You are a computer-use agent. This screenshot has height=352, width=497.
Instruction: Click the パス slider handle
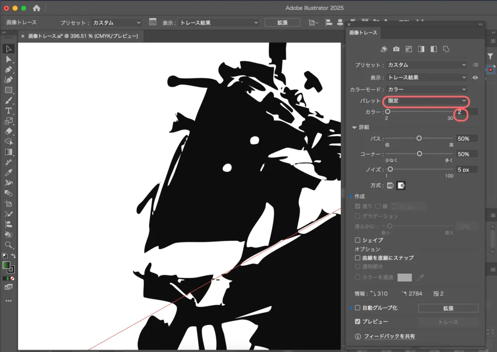coord(419,138)
